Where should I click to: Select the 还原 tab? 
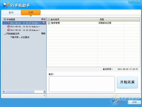pyautogui.click(x=31, y=12)
